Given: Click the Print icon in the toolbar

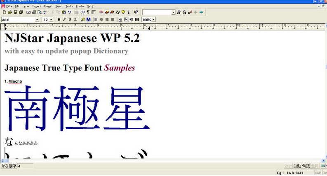Looking at the screenshot, I should point(34,12).
